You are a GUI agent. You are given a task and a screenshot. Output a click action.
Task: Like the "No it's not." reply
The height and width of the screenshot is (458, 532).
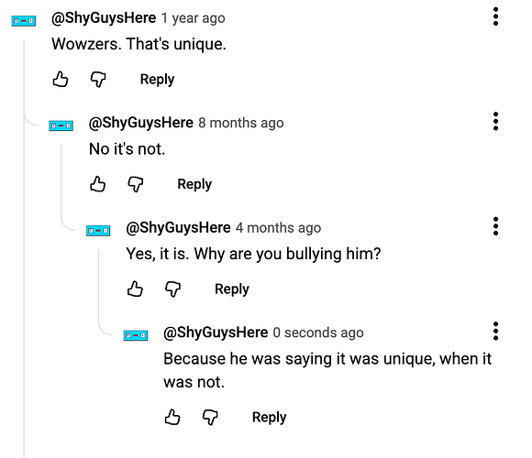tap(98, 184)
